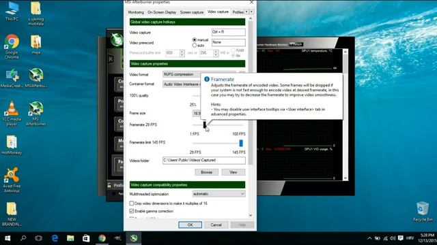This screenshot has width=437, height=245.
Task: Open NEW BRANDIN... folder on desktop
Action: point(12,214)
